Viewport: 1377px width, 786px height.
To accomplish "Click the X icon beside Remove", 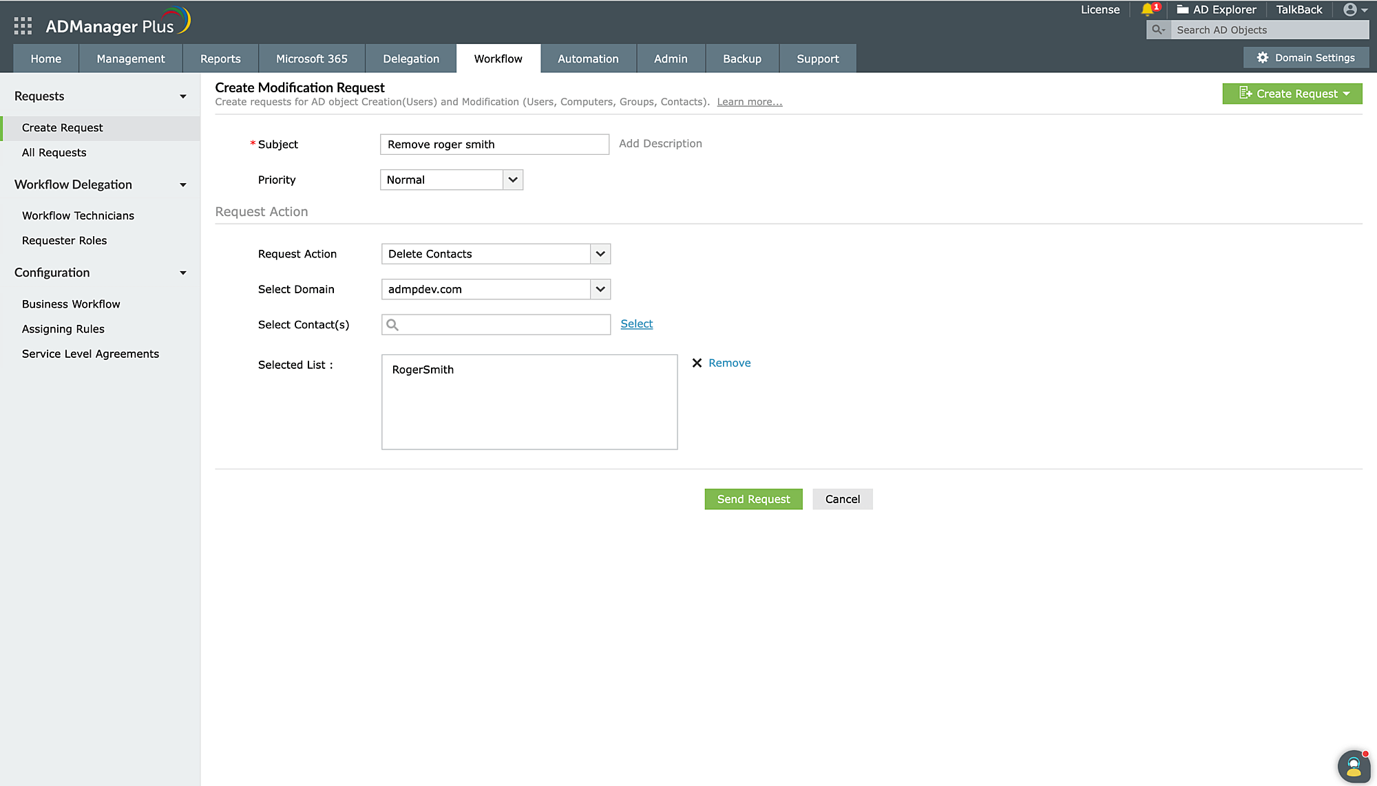I will 697,363.
